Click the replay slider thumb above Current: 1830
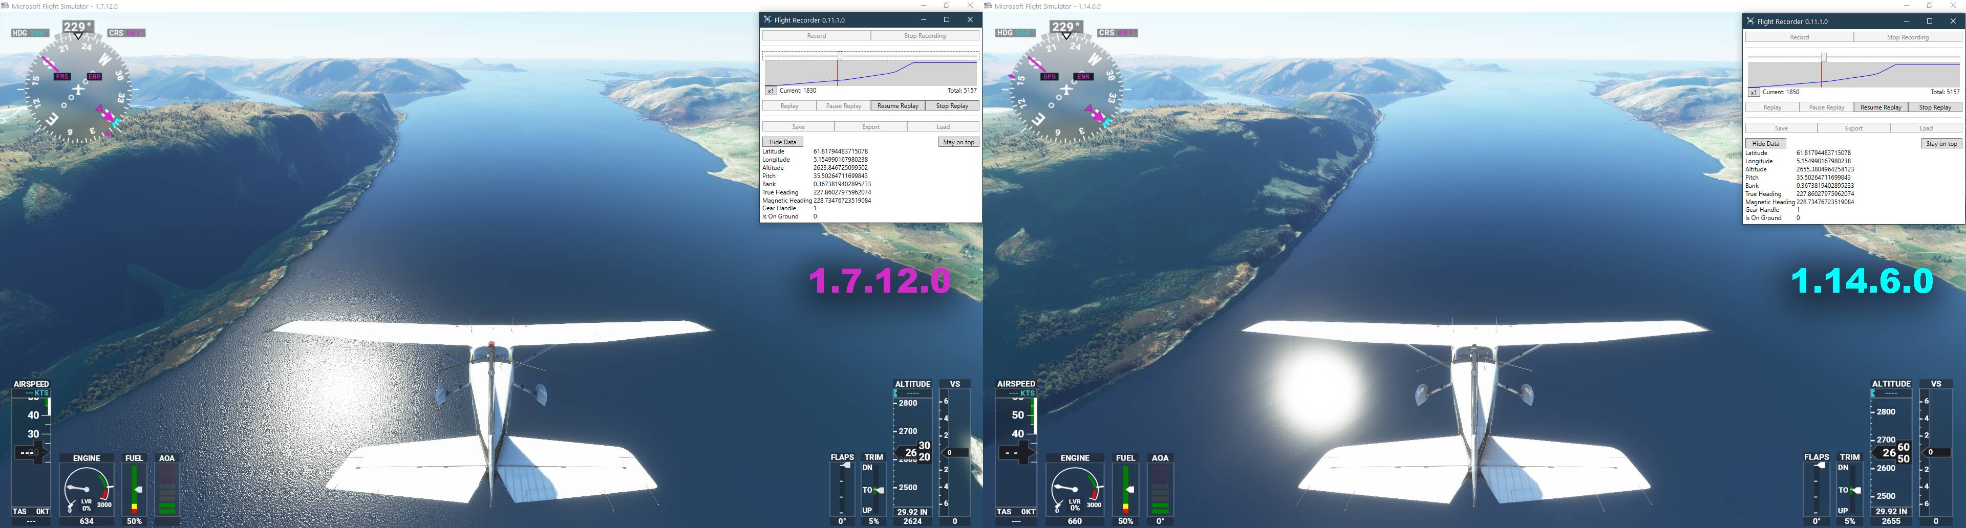 840,56
